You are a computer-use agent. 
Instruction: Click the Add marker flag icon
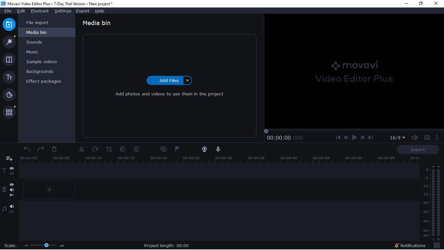177,149
